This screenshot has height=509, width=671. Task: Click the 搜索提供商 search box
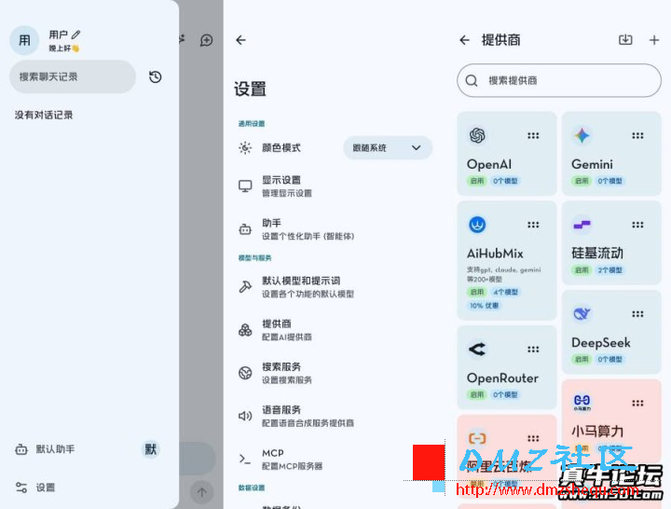point(559,81)
